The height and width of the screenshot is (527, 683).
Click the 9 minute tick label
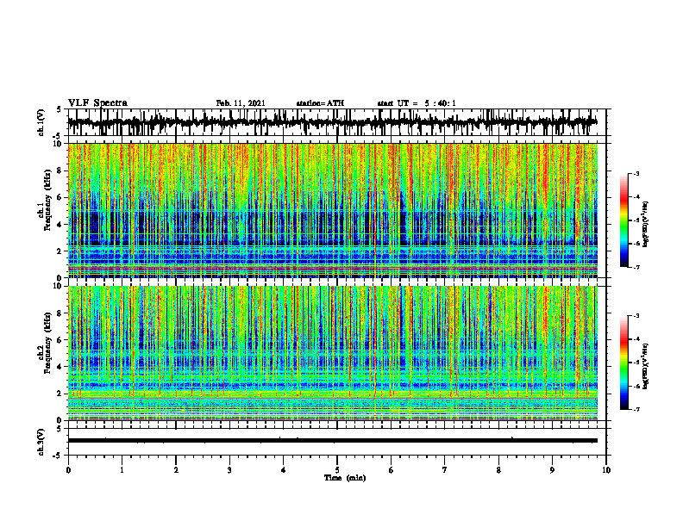coord(552,470)
